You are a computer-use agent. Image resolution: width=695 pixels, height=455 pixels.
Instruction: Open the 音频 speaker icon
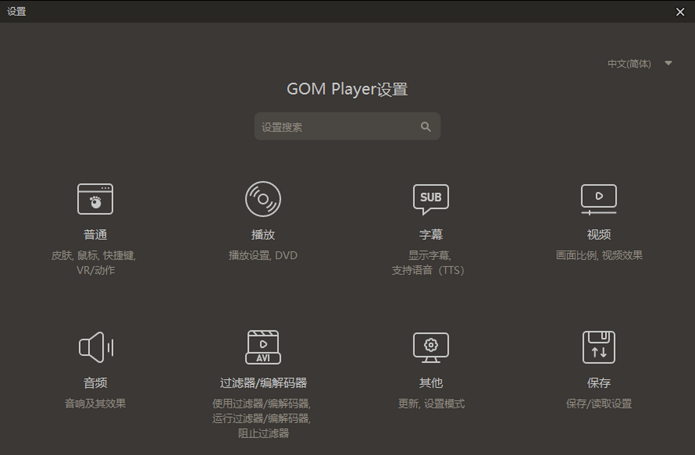[x=95, y=347]
